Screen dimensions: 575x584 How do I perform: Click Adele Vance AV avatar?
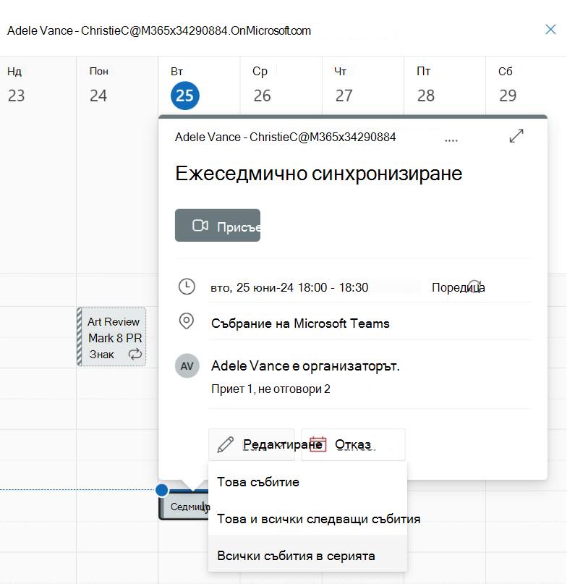[187, 365]
